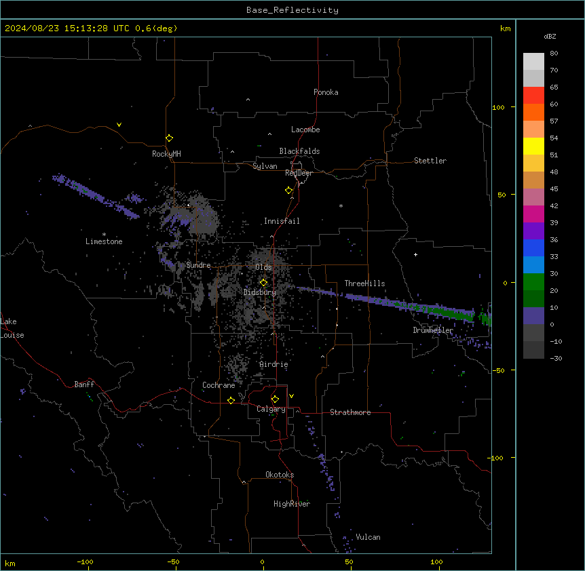The height and width of the screenshot is (571, 585).
Task: Click the Airdrie city label
Action: click(x=273, y=364)
